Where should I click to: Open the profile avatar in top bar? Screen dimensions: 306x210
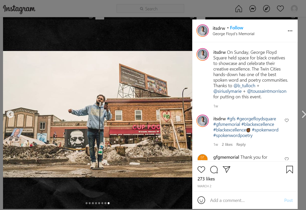pyautogui.click(x=294, y=9)
